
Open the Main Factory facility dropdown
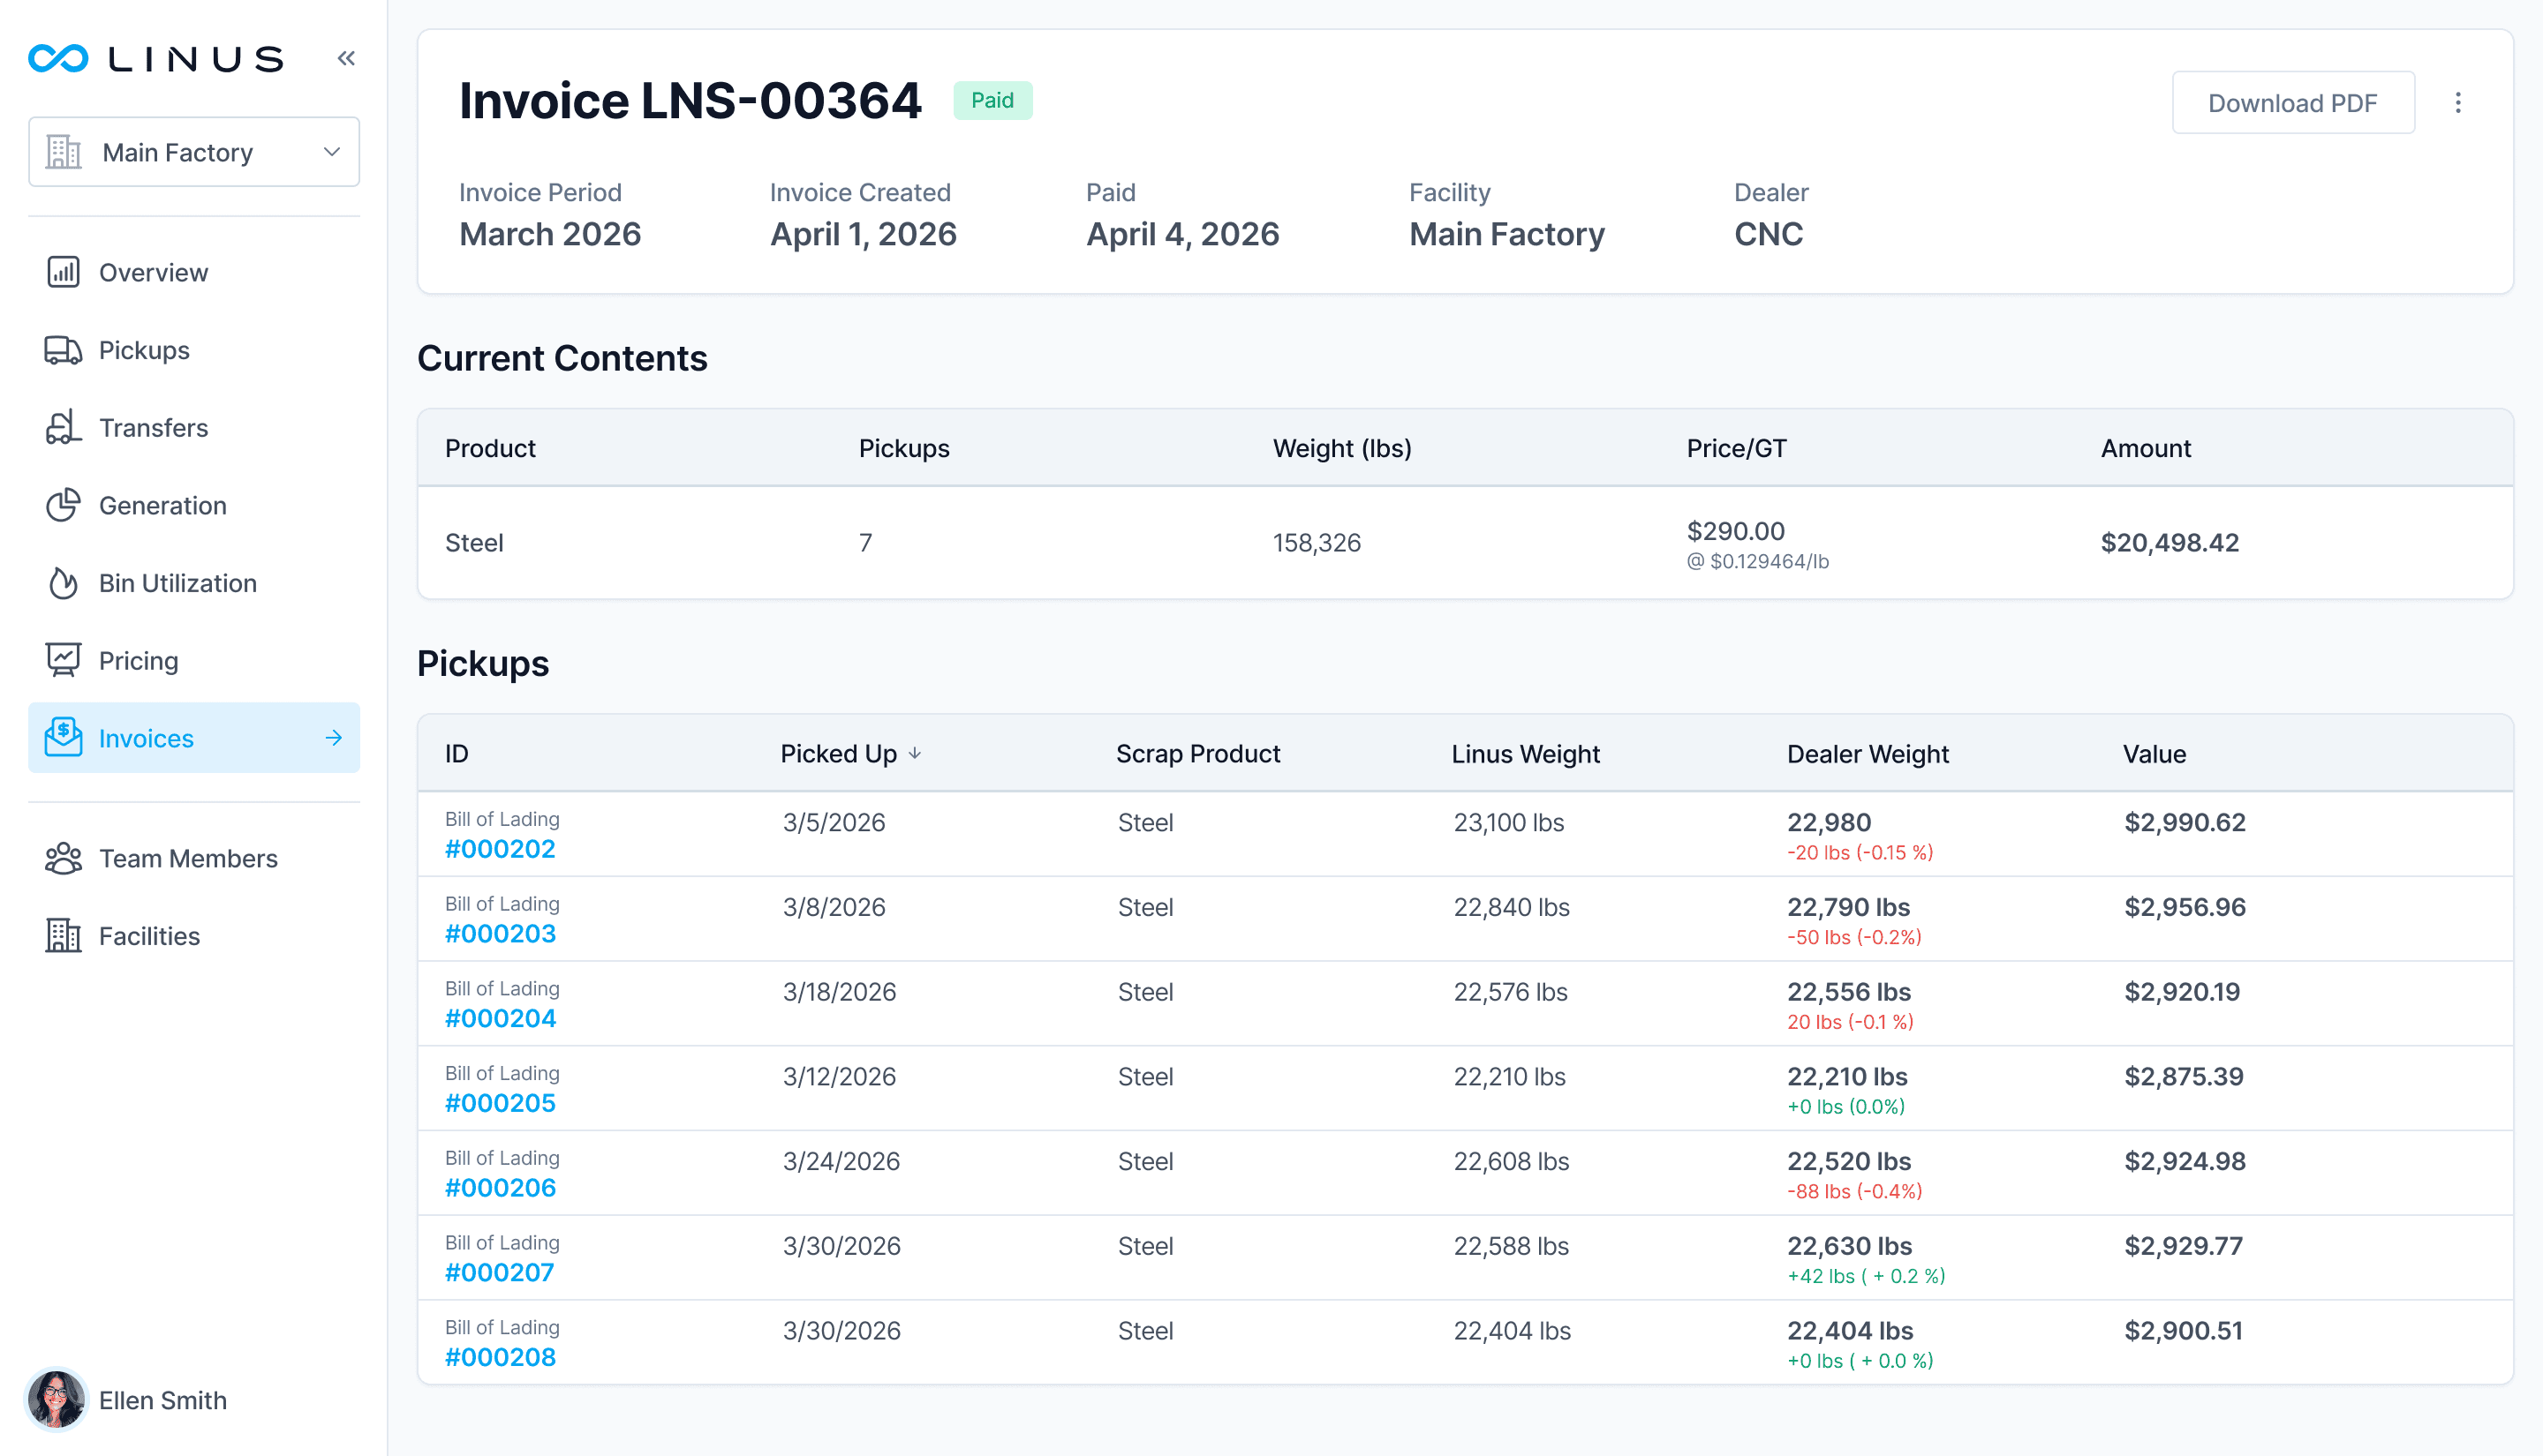point(194,152)
